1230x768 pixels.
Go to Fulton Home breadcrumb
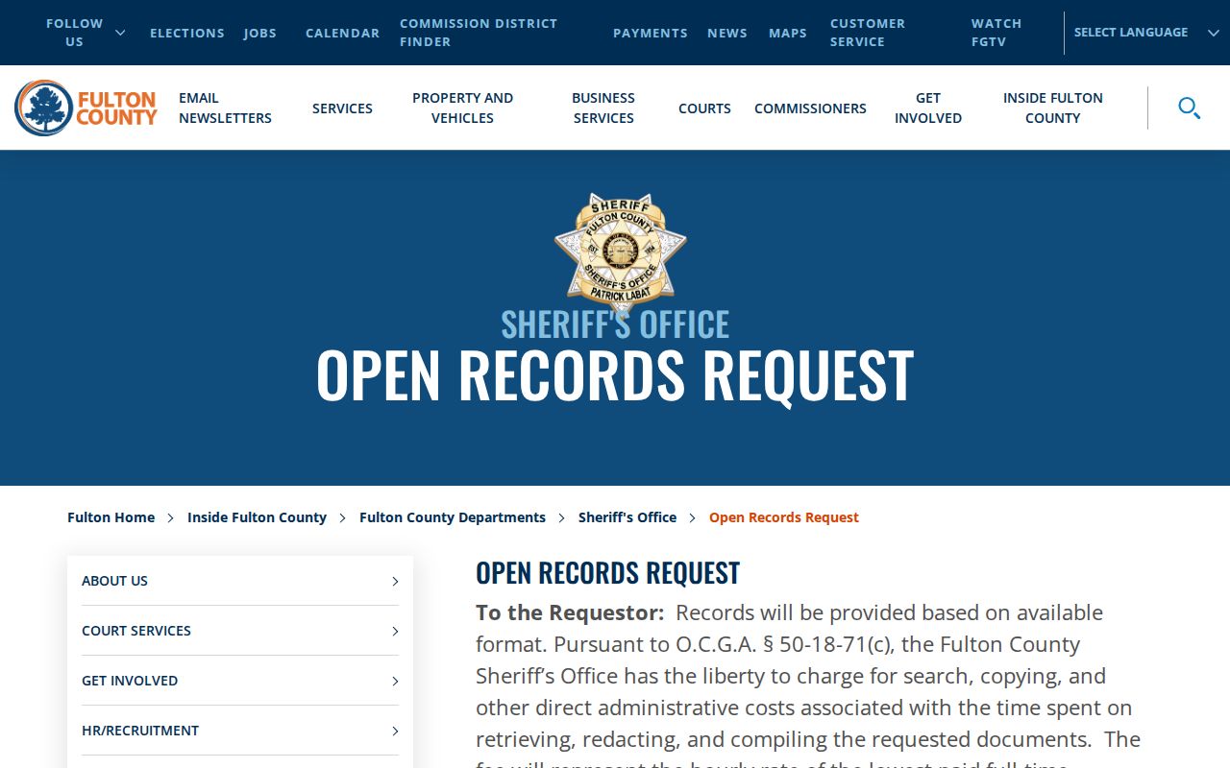point(111,517)
